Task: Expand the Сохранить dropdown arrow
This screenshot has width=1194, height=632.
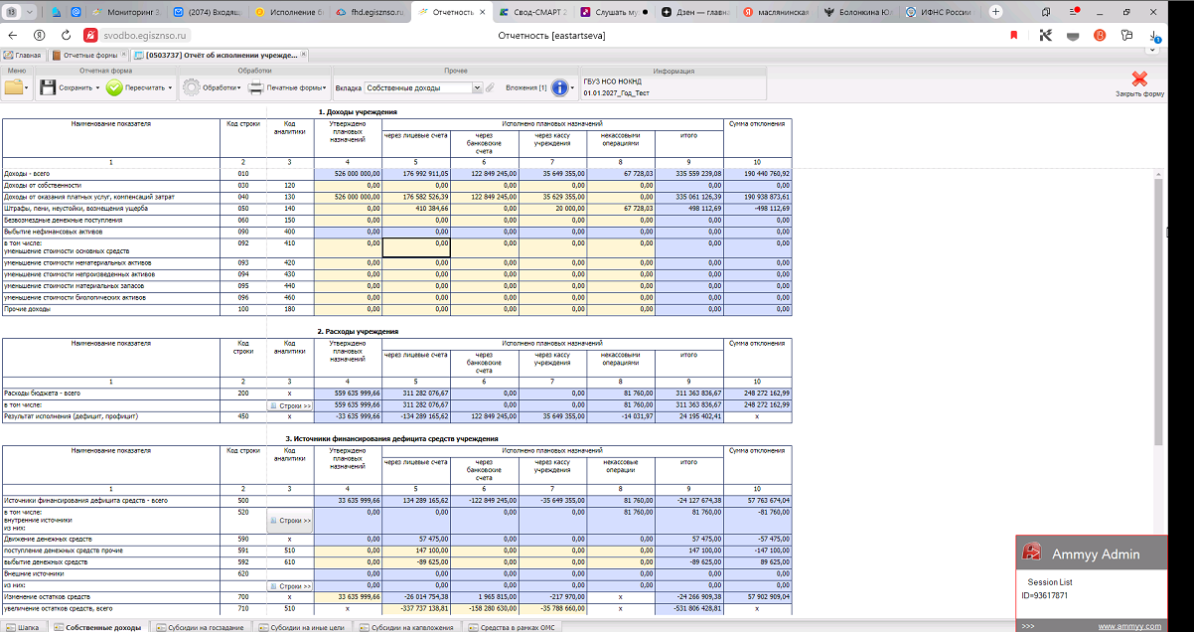Action: (x=97, y=87)
